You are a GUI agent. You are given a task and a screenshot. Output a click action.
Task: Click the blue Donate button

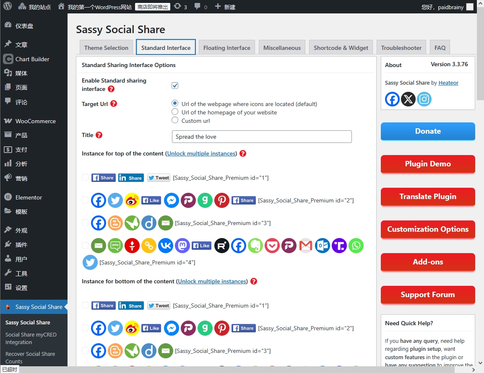click(428, 131)
